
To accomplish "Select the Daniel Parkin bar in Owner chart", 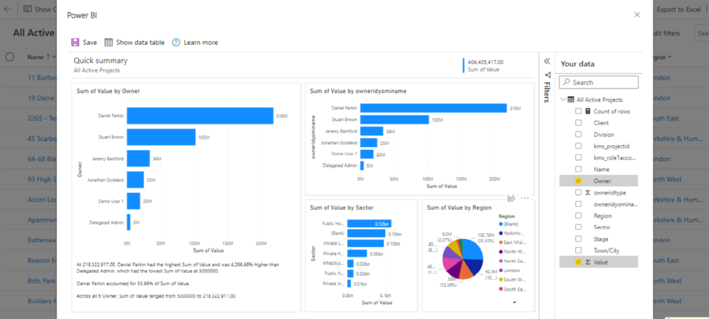I will pyautogui.click(x=200, y=115).
